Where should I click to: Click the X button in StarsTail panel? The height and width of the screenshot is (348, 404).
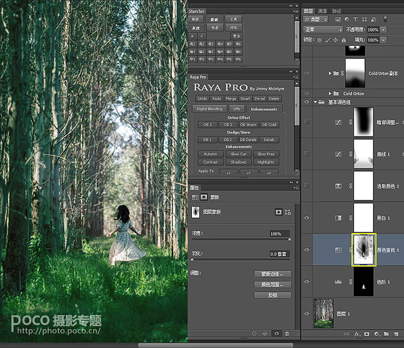(202, 37)
